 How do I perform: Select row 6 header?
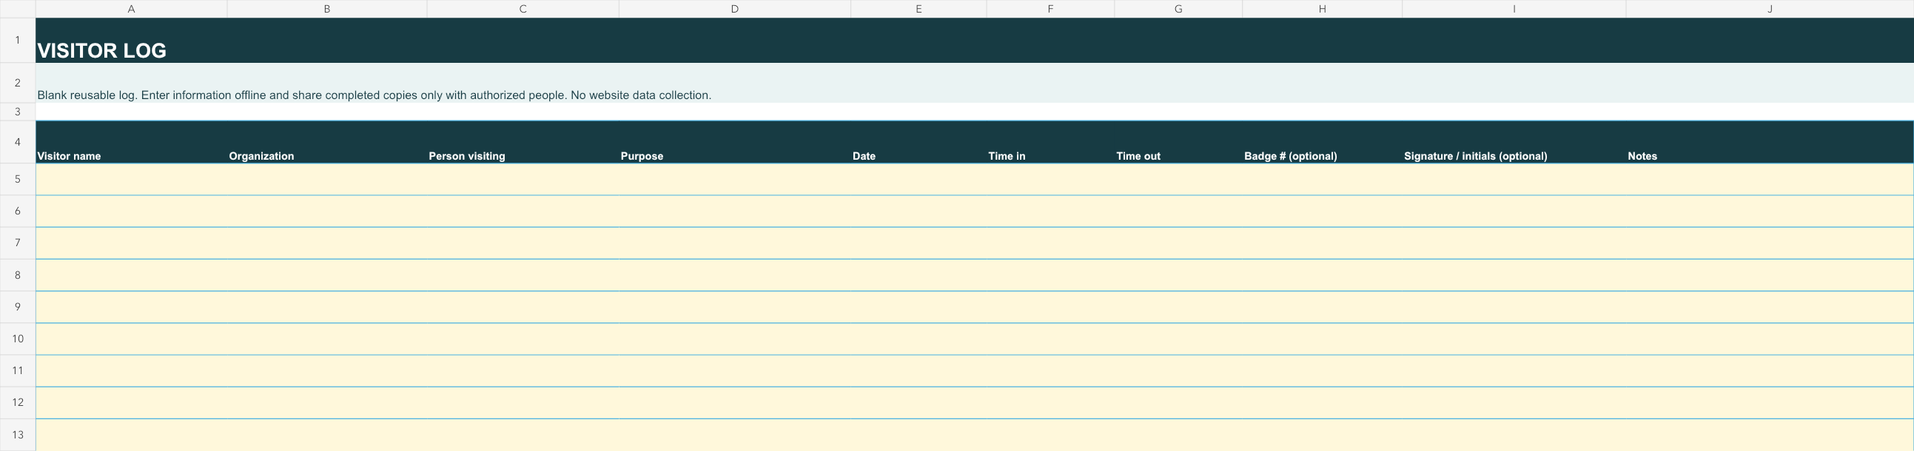pos(18,211)
